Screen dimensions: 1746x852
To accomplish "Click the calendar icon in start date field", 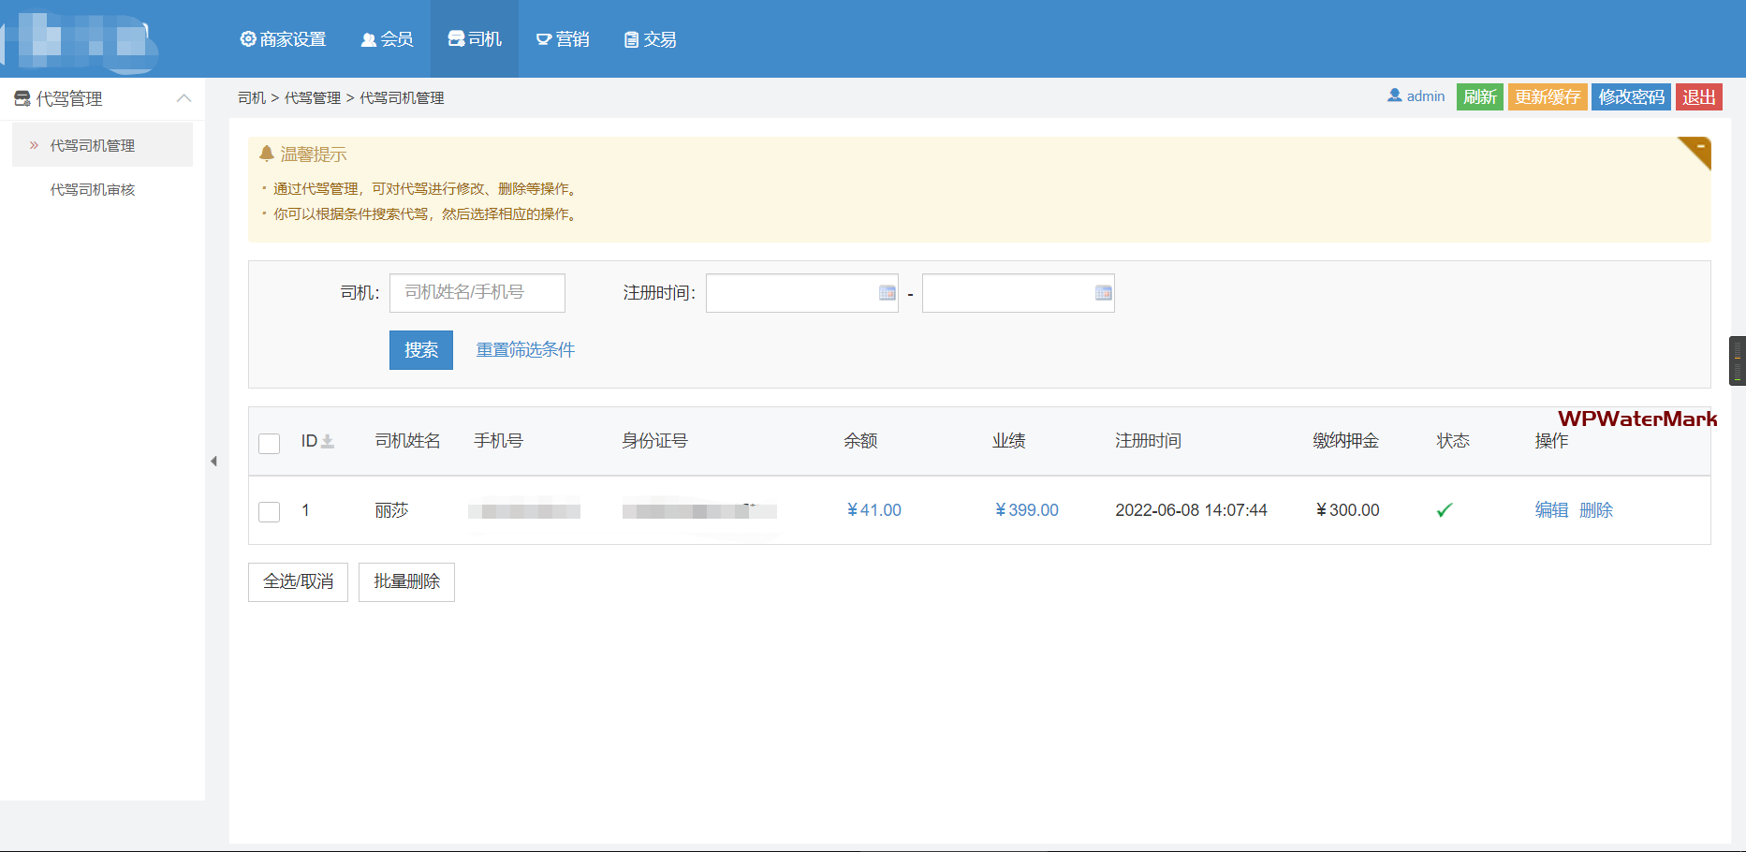I will pos(887,293).
